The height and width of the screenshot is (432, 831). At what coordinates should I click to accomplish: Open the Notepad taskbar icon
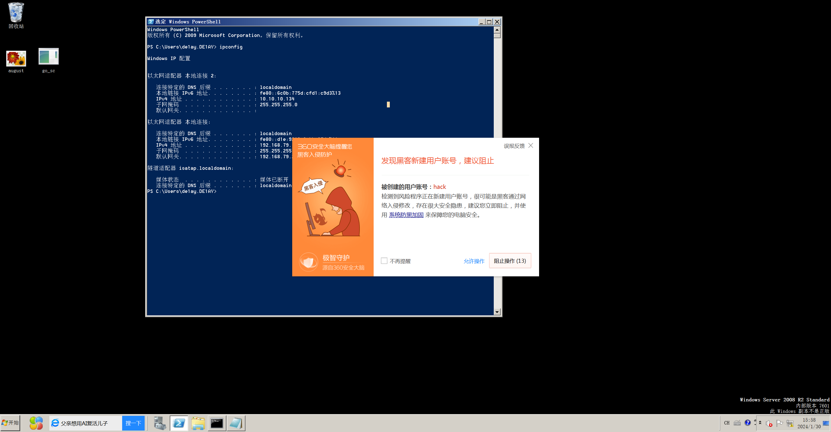coord(236,423)
